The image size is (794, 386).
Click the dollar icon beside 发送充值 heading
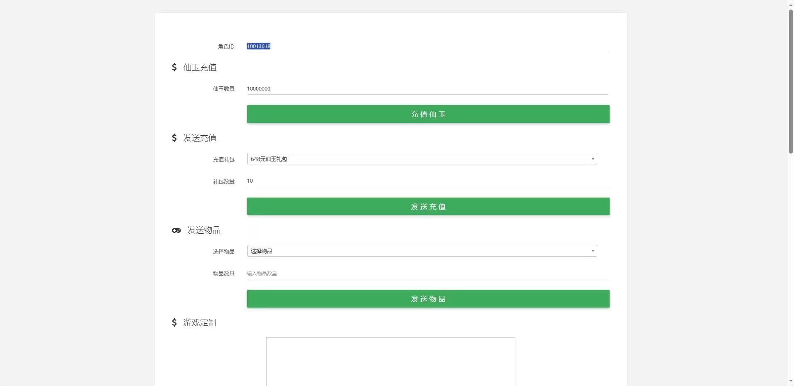(x=174, y=138)
